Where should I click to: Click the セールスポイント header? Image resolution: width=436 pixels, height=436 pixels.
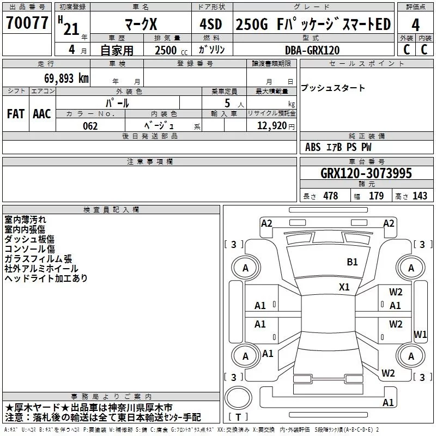(x=366, y=64)
